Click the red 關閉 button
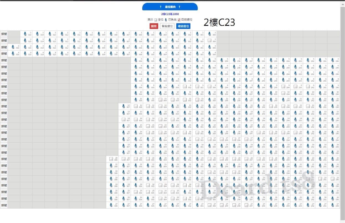Image resolution: width=345 pixels, height=223 pixels. 154,26
